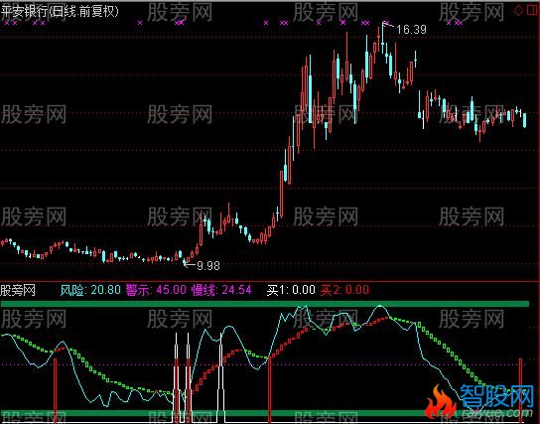Click the 买2: 0.00 indicator value
Image resolution: width=540 pixels, height=424 pixels.
(x=344, y=290)
